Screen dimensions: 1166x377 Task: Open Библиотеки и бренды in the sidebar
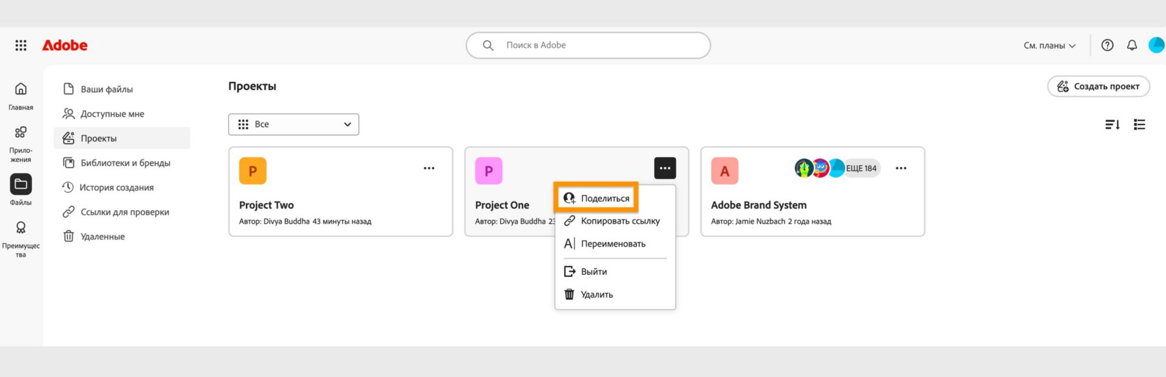tap(121, 163)
